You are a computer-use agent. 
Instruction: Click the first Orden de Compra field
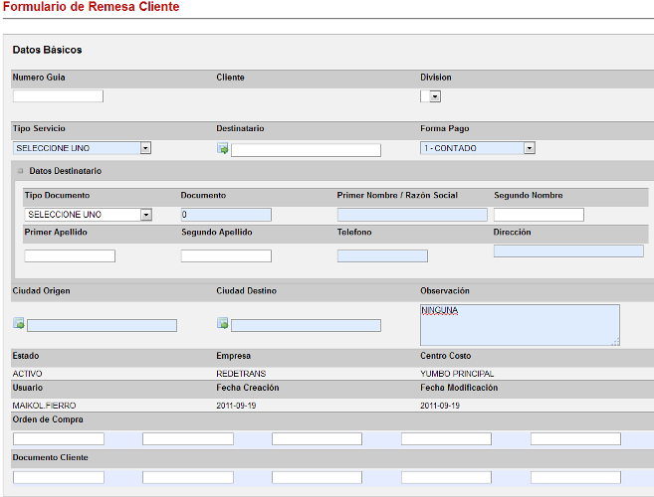59,438
